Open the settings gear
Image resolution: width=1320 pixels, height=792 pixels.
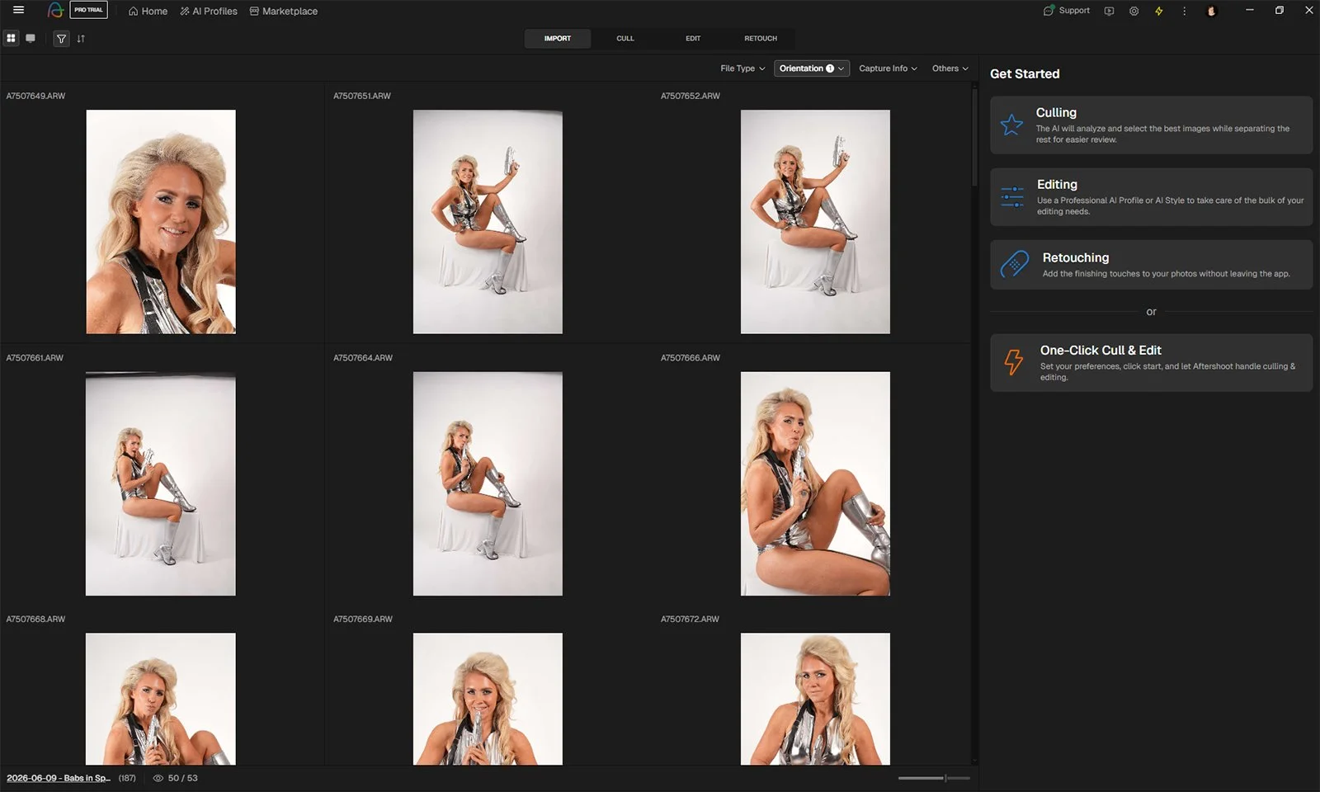click(1134, 11)
